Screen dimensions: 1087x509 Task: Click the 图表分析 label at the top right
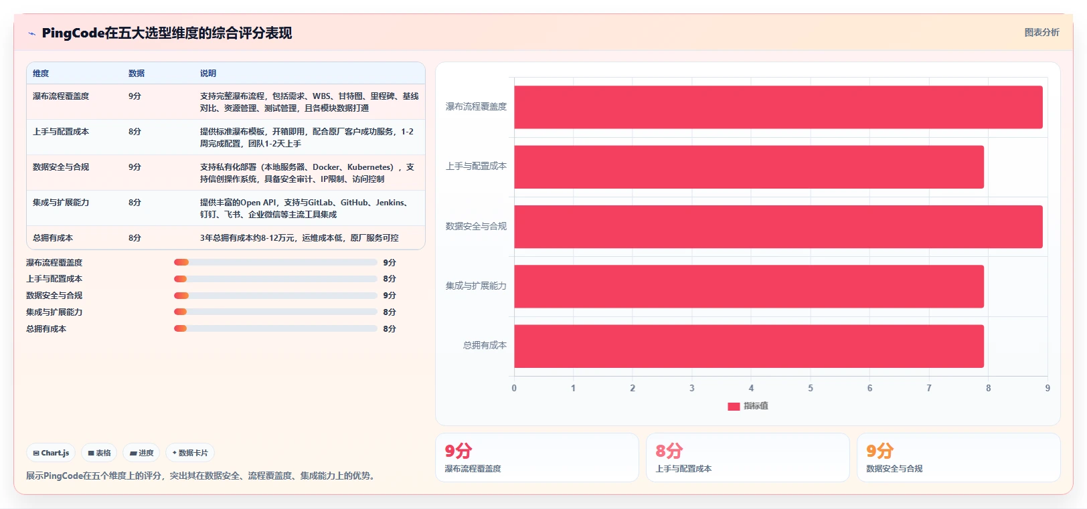1041,32
